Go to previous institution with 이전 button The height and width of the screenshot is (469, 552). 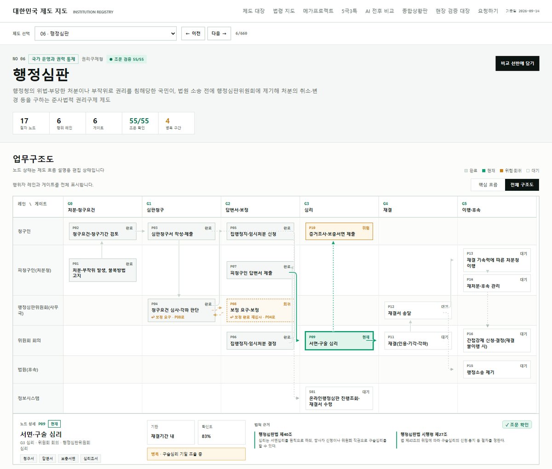point(193,34)
